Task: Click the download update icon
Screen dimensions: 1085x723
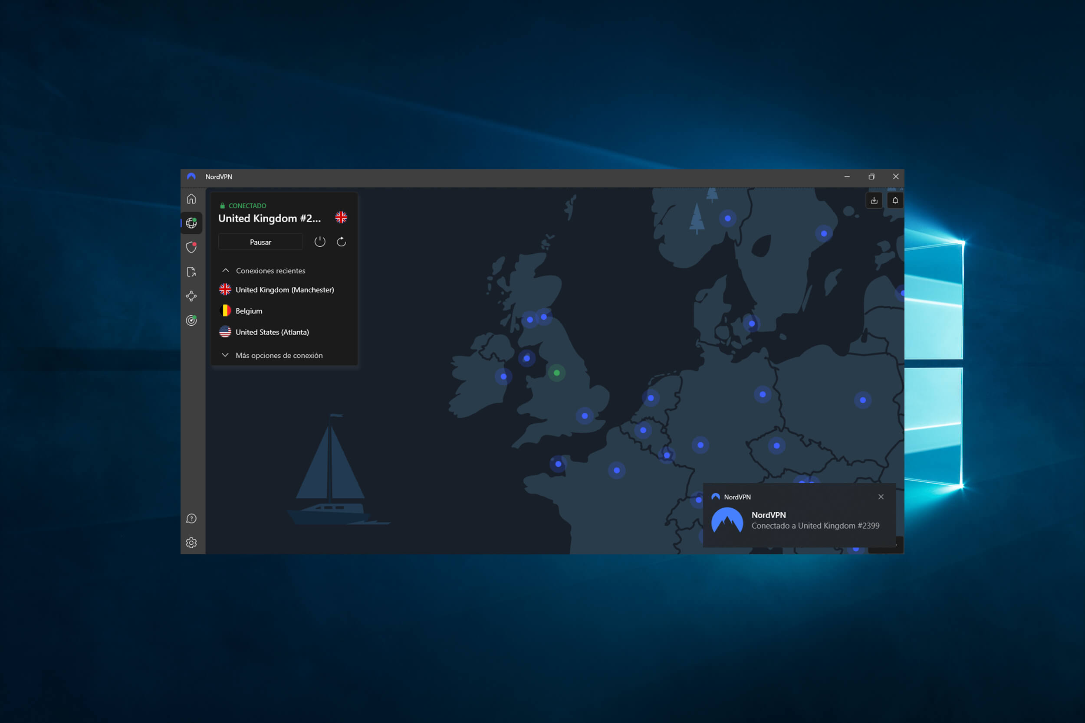Action: pos(874,200)
